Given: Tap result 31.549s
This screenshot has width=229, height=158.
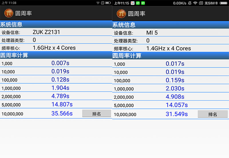Looking at the screenshot, I should [177, 114].
